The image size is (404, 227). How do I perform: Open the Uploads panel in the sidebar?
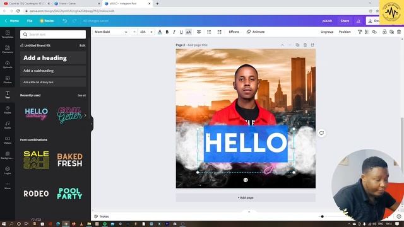pyautogui.click(x=8, y=64)
